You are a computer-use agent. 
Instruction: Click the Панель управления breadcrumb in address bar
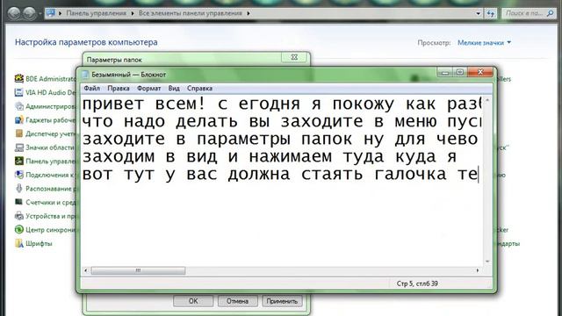[96, 13]
